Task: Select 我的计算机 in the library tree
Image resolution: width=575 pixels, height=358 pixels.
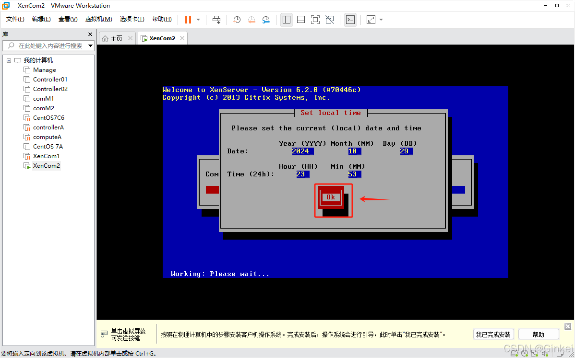Action: click(38, 60)
